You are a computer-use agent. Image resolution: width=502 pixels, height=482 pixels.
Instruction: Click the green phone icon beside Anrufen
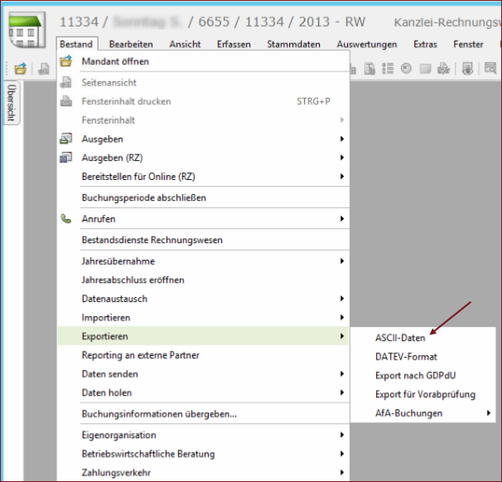coord(67,219)
